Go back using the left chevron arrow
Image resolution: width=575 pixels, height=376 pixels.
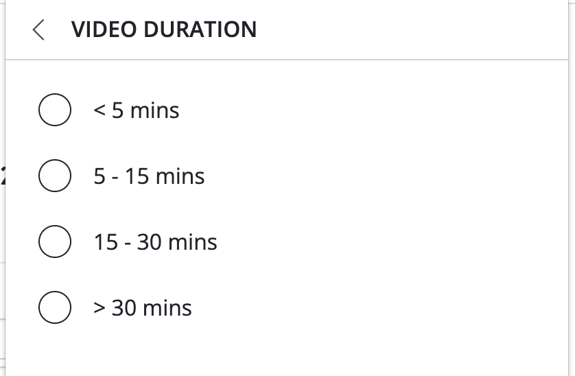[x=38, y=30]
